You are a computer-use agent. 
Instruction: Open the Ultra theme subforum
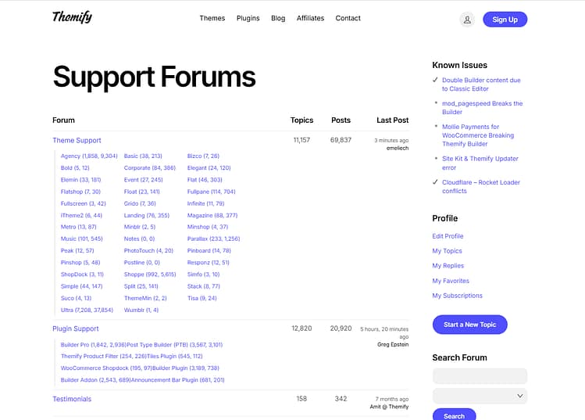[87, 310]
